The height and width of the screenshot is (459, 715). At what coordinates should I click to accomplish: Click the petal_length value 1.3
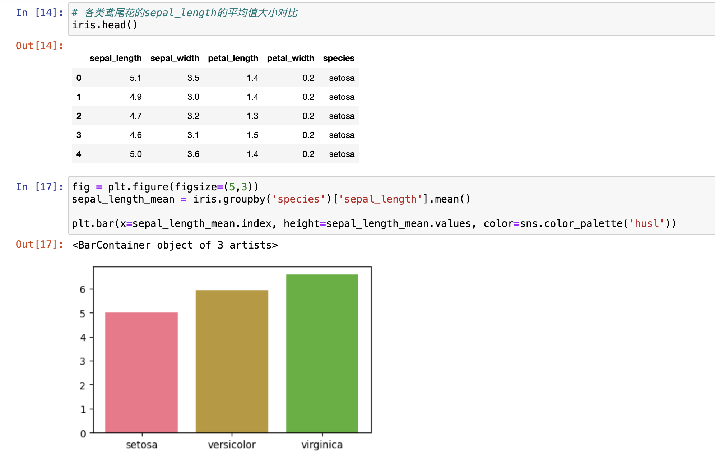point(252,116)
